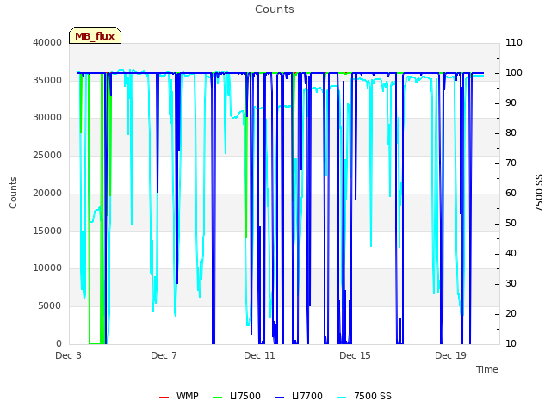Click the red WMP legend color line
Image resolution: width=551 pixels, height=413 pixels.
164,398
